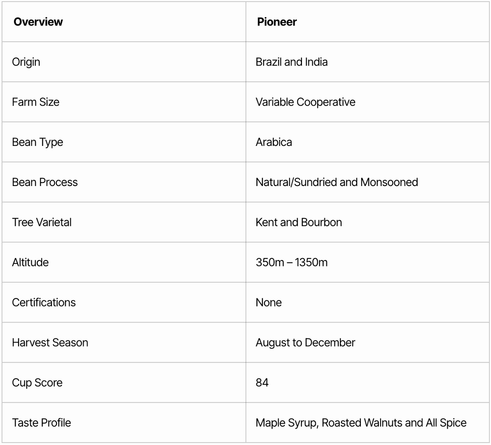
Task: Click the Pioneer column header
Action: point(277,22)
